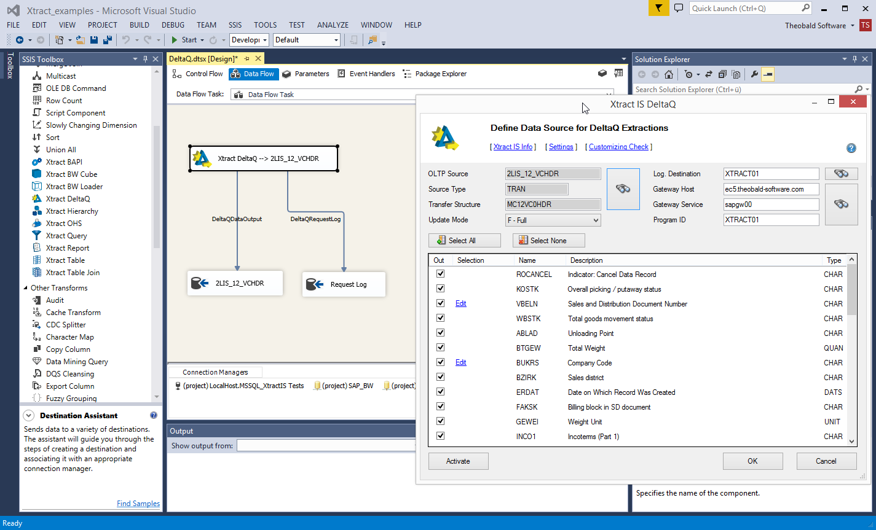Click the Save All icon
The image size is (876, 530).
point(107,40)
